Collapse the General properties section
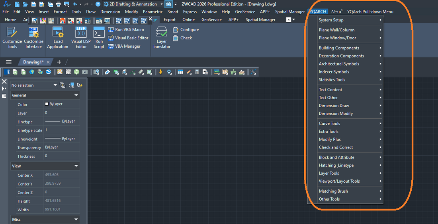This screenshot has width=438, height=224. click(76, 95)
